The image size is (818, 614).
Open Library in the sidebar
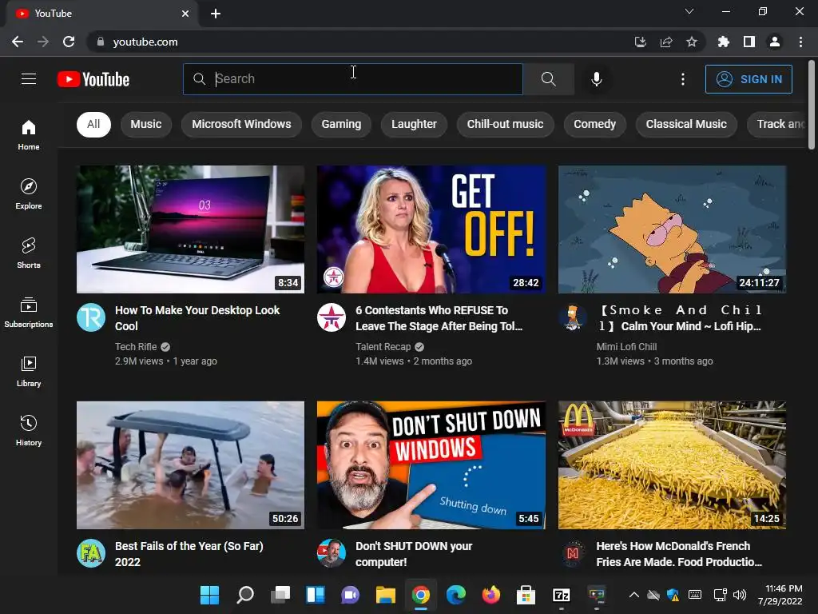click(29, 371)
